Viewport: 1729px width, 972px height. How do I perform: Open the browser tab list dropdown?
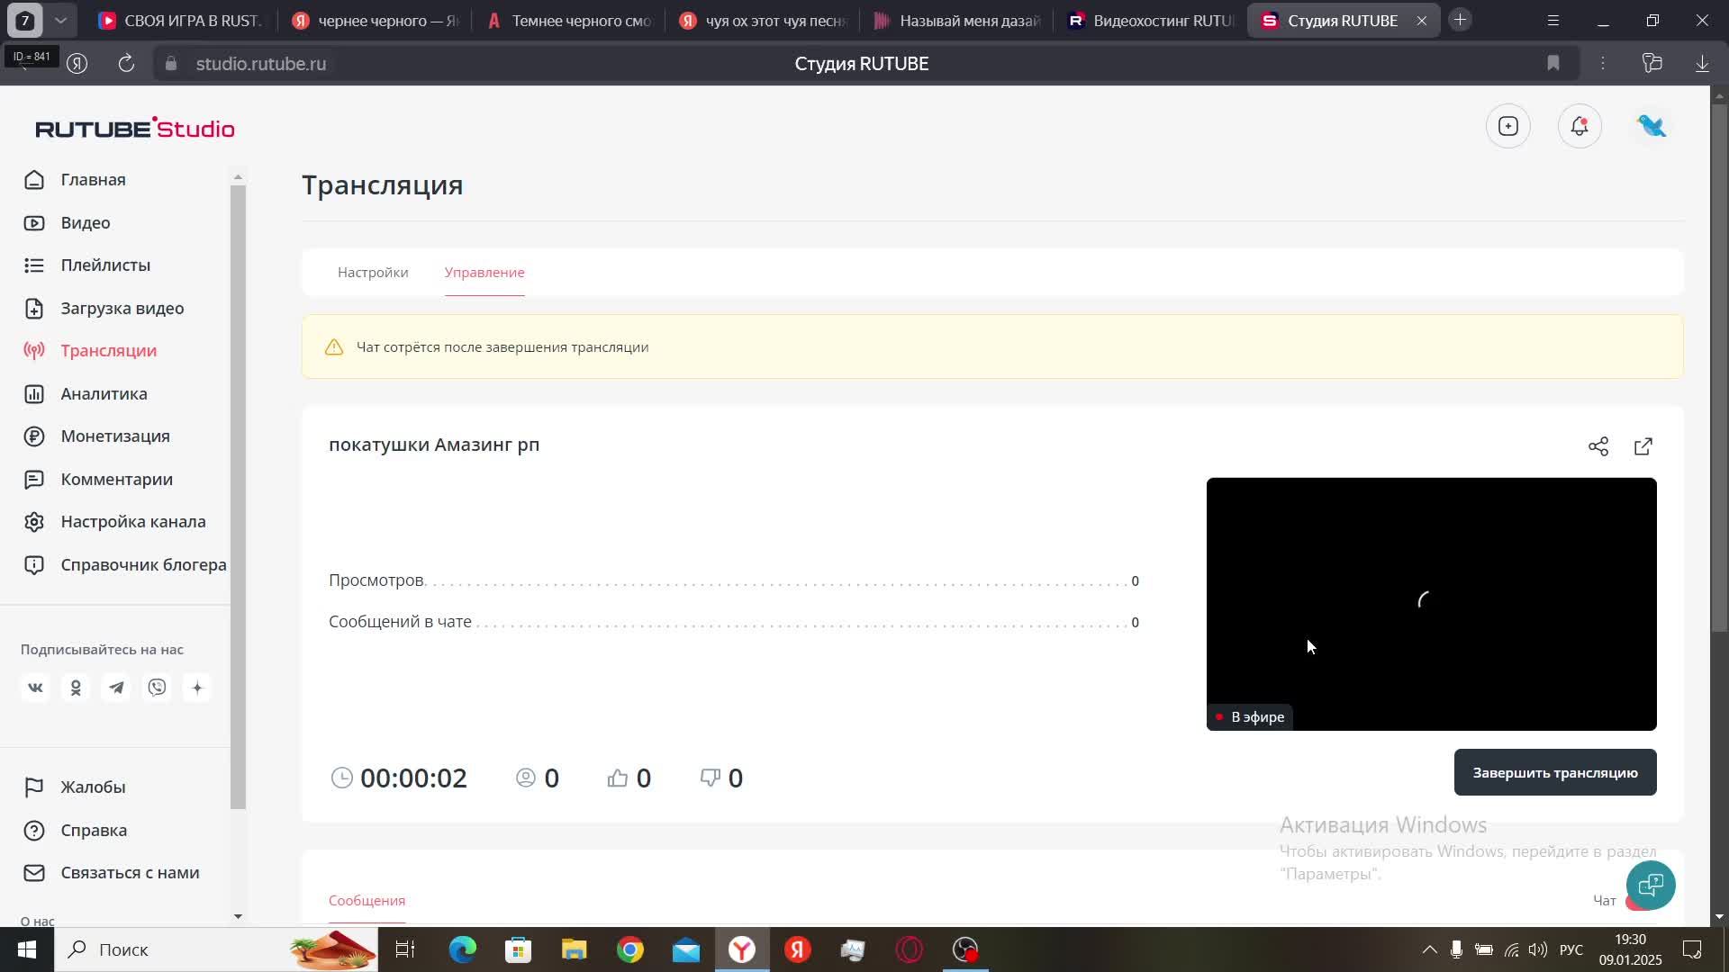[x=60, y=20]
